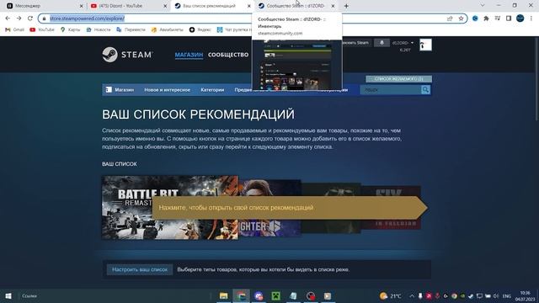
Task: Open the Новости bookmark
Action: point(99,30)
